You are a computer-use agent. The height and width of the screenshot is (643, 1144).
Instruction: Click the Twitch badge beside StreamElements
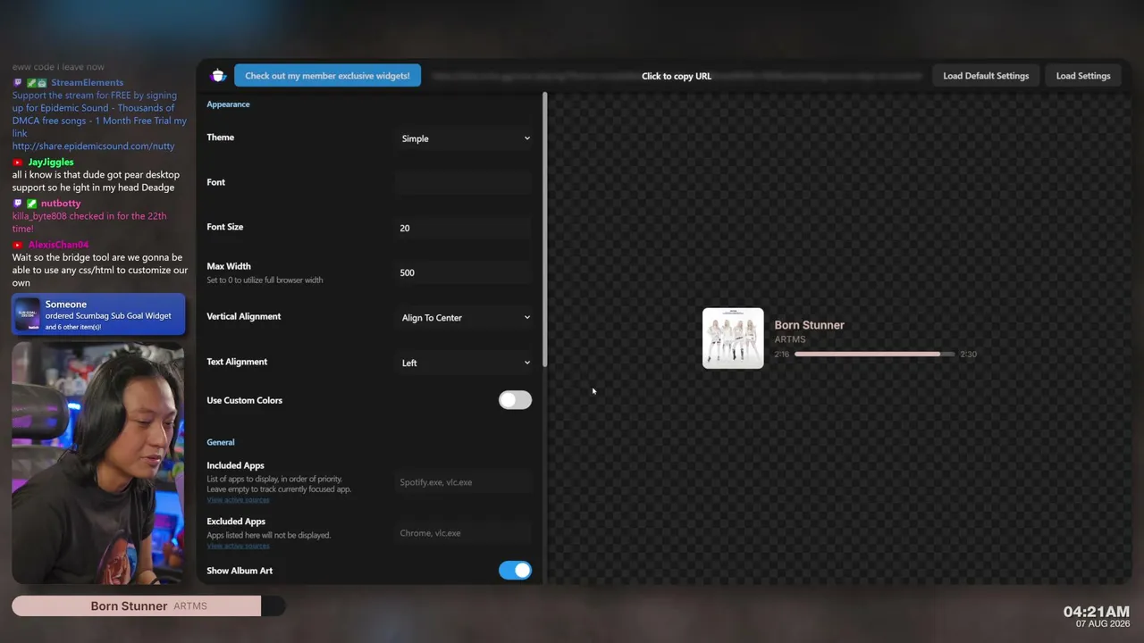[x=18, y=83]
